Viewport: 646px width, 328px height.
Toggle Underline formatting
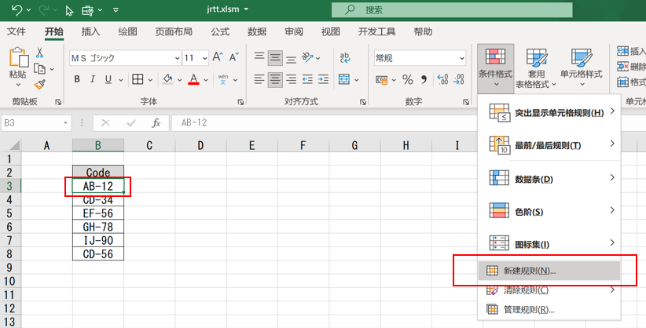pyautogui.click(x=108, y=79)
